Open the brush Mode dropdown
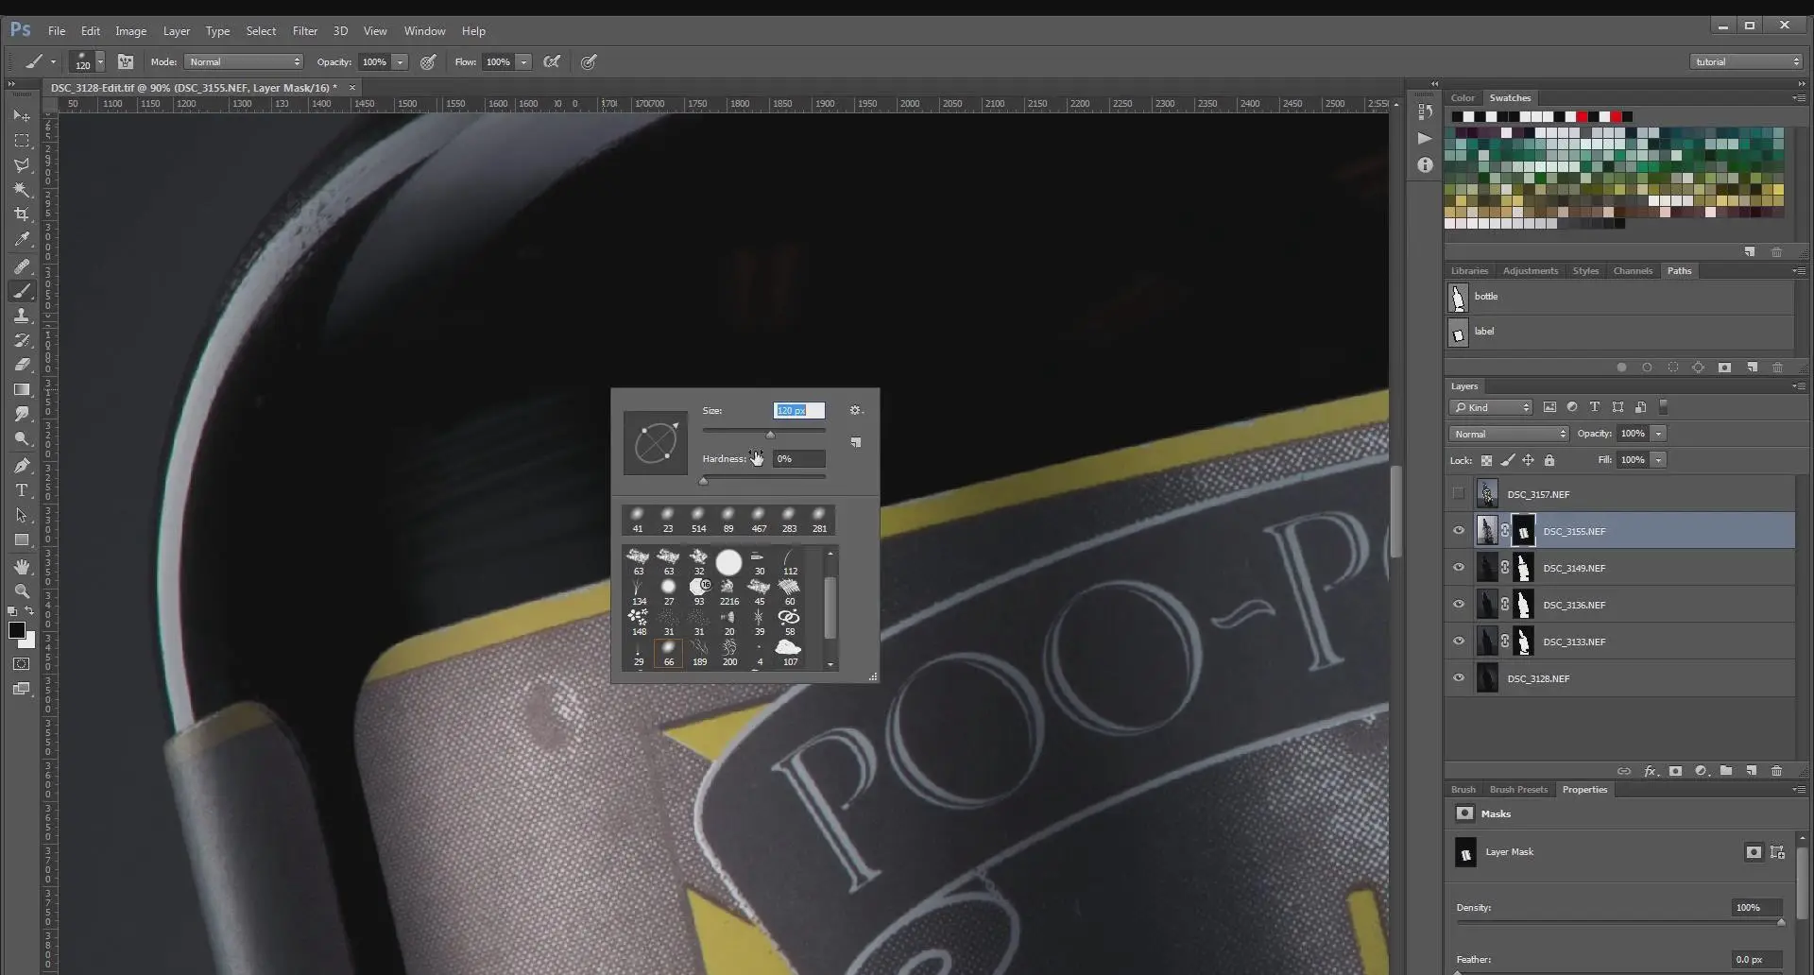This screenshot has width=1814, height=975. [244, 62]
